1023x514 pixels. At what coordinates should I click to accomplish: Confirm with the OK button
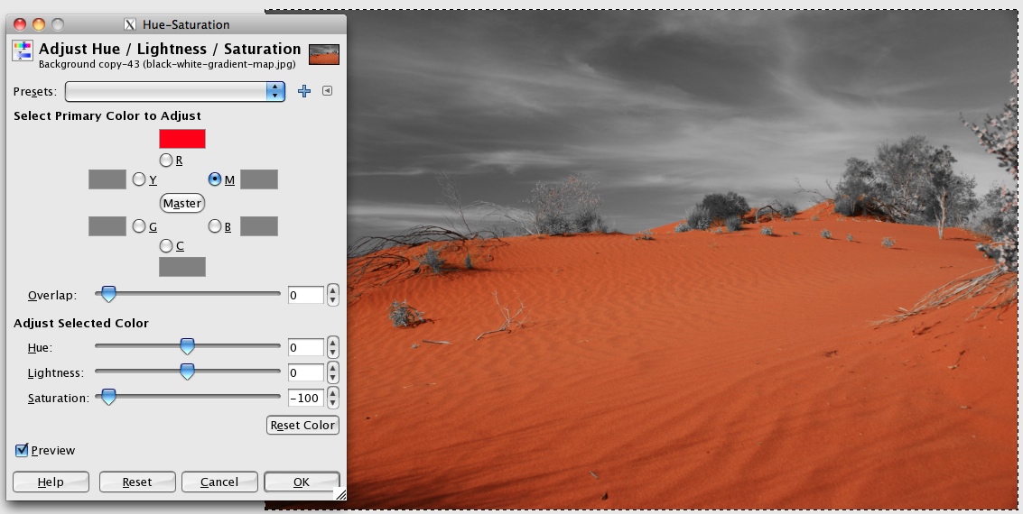302,482
